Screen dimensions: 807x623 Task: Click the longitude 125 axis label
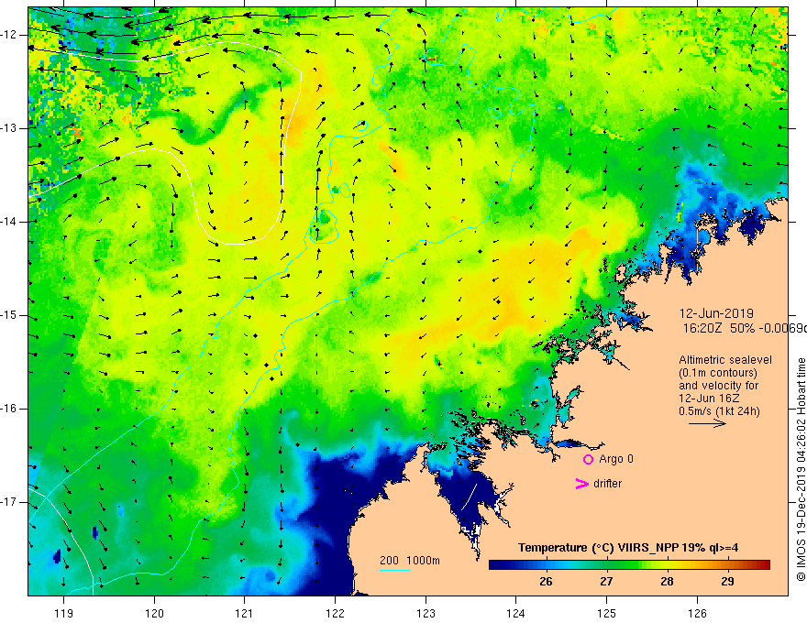pyautogui.click(x=607, y=613)
